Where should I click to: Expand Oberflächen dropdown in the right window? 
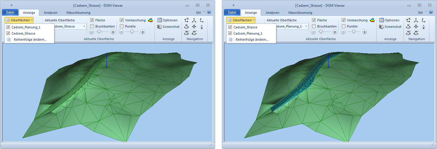(x=241, y=20)
